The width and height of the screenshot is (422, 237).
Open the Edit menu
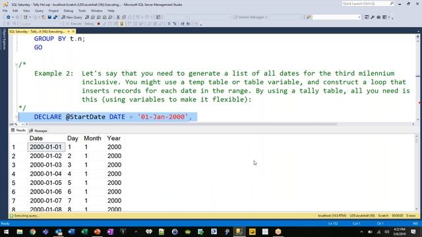[15, 11]
